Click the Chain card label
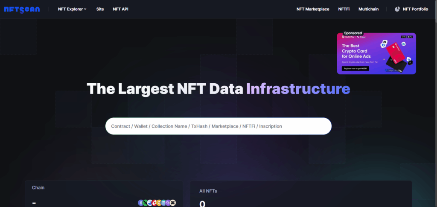The width and height of the screenshot is (437, 207). (38, 188)
